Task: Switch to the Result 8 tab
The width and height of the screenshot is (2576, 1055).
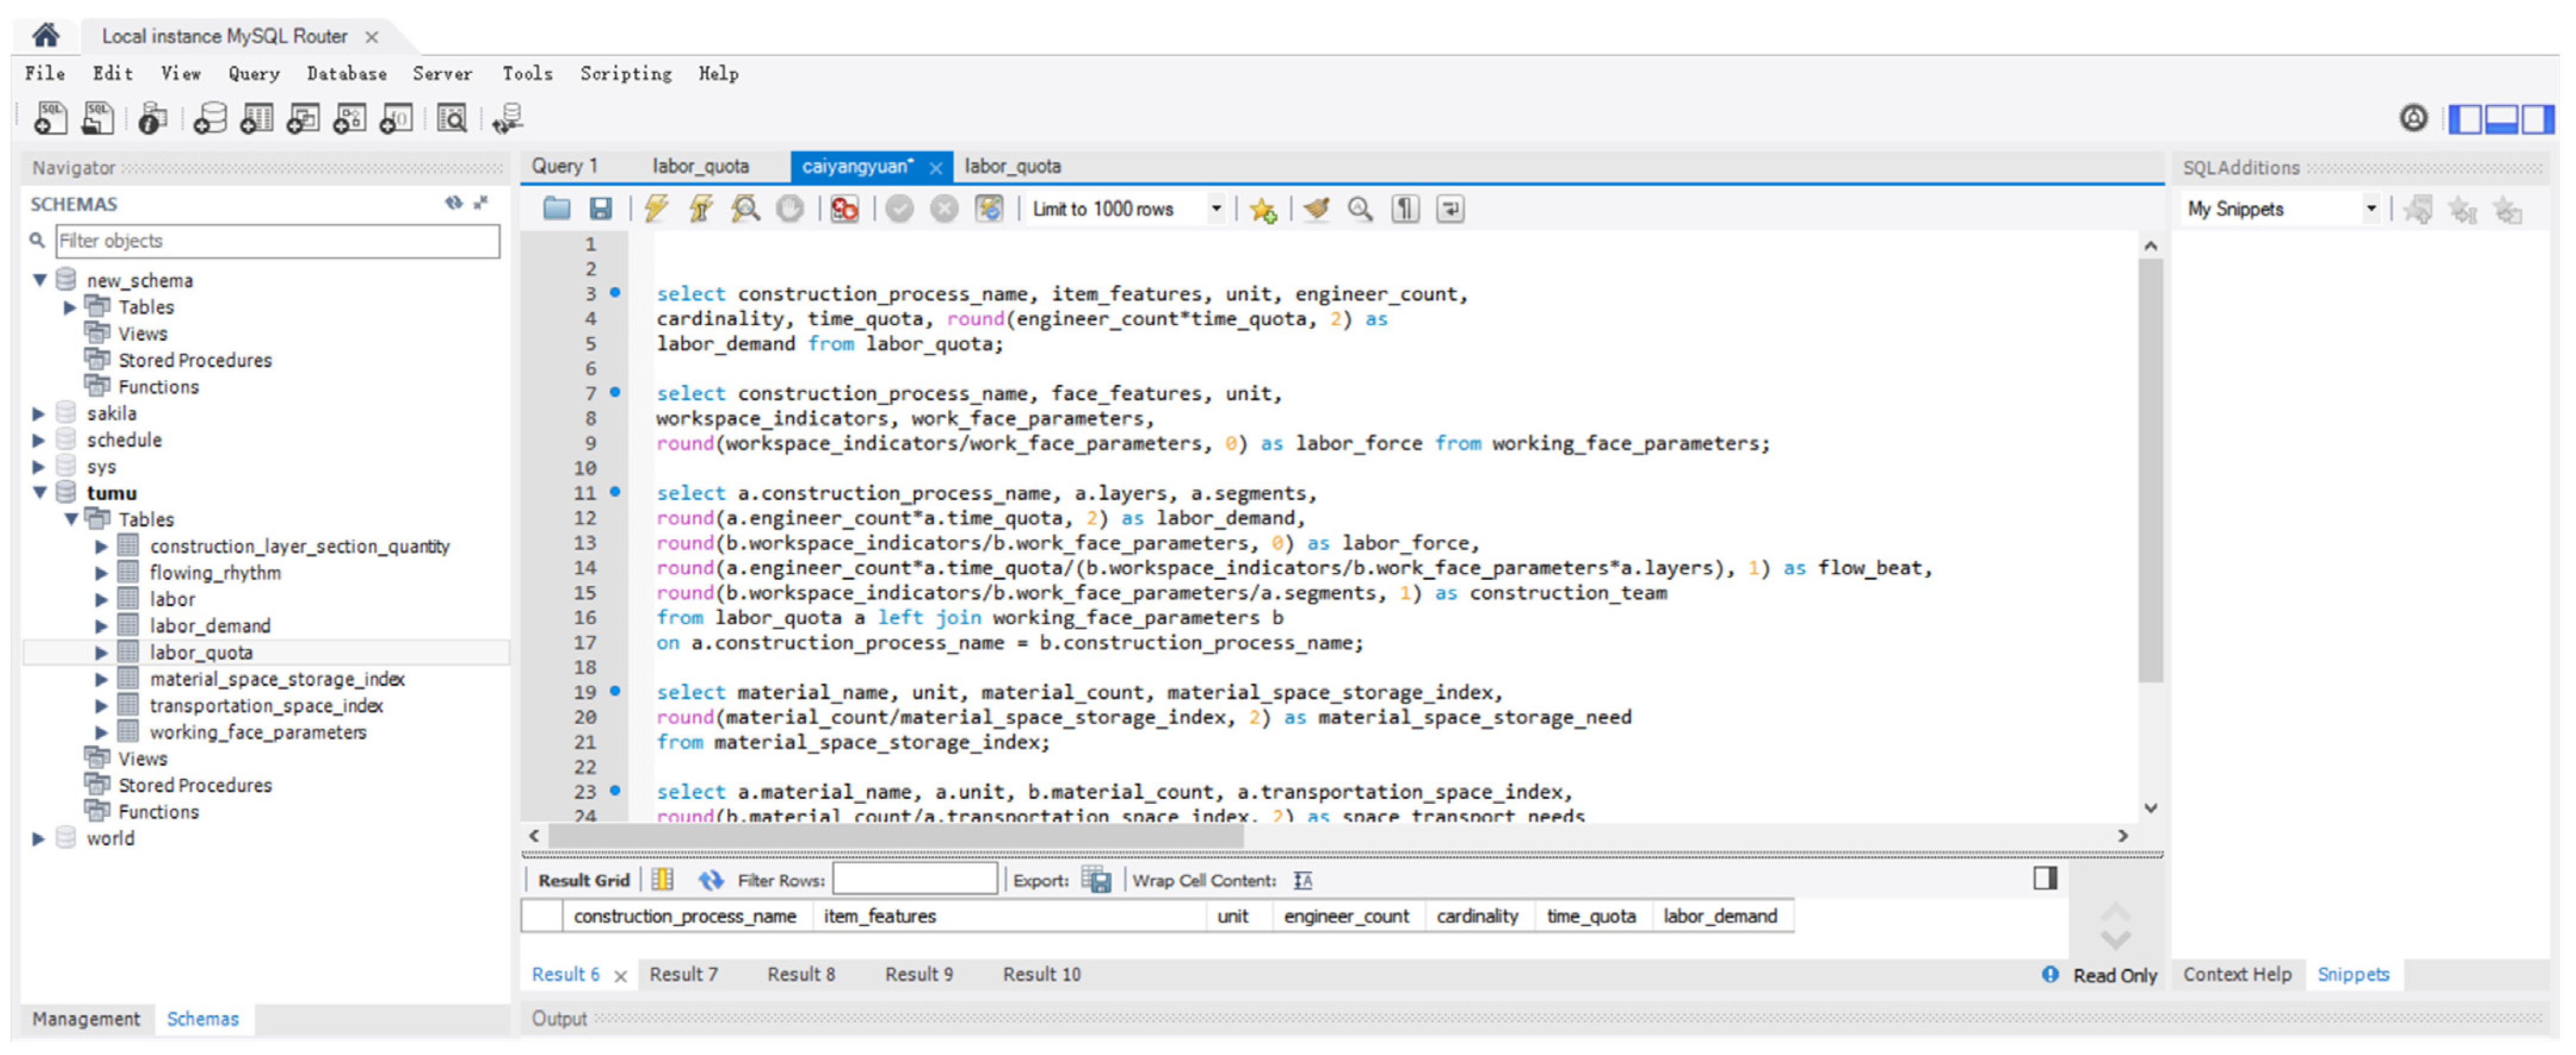Action: 801,975
